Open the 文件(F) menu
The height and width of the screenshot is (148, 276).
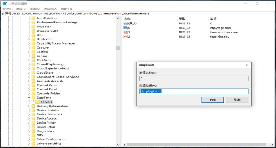[x=7, y=9]
